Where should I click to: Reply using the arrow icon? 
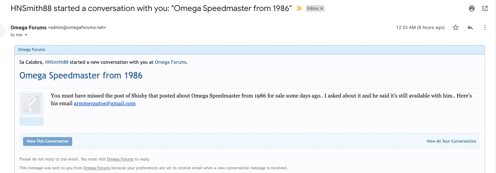(x=471, y=27)
